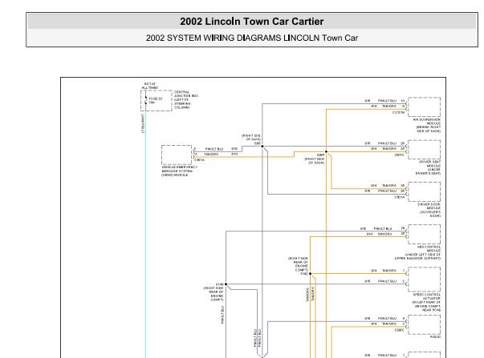Click the Driver Door Module dashed box

424,192
